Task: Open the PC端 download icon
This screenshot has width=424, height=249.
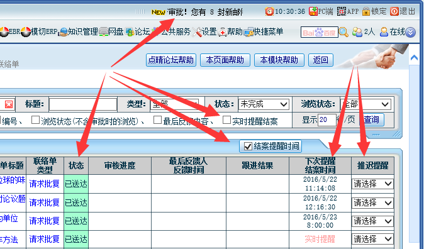Action: [313, 11]
